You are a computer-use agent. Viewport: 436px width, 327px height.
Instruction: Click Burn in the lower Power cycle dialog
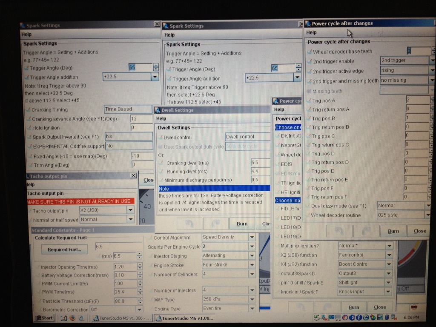[x=354, y=307]
